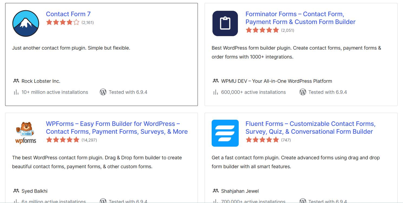Click the Forminator clipboard logo icon
The image size is (403, 203).
pyautogui.click(x=225, y=23)
